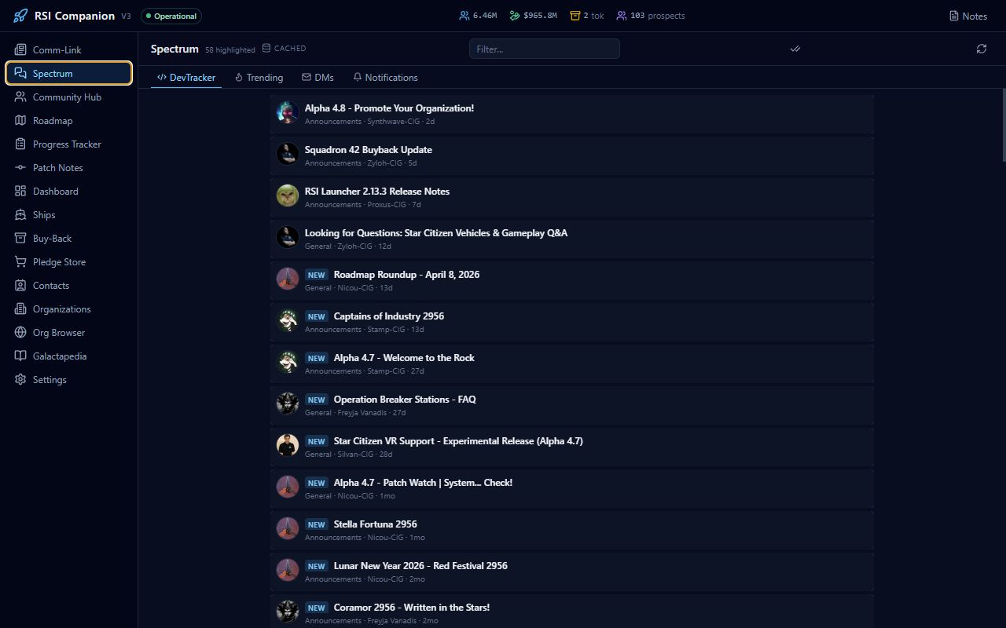
Task: Open Star Citizen VR Support post
Action: coord(572,447)
